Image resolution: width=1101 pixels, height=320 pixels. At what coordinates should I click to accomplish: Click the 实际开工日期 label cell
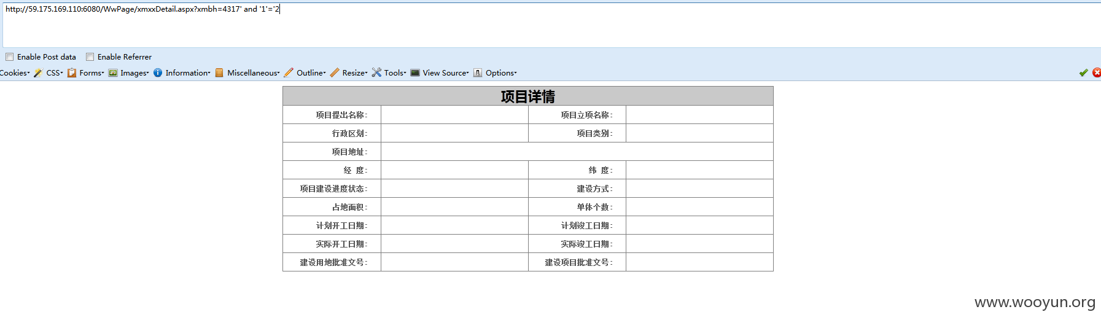tap(332, 244)
